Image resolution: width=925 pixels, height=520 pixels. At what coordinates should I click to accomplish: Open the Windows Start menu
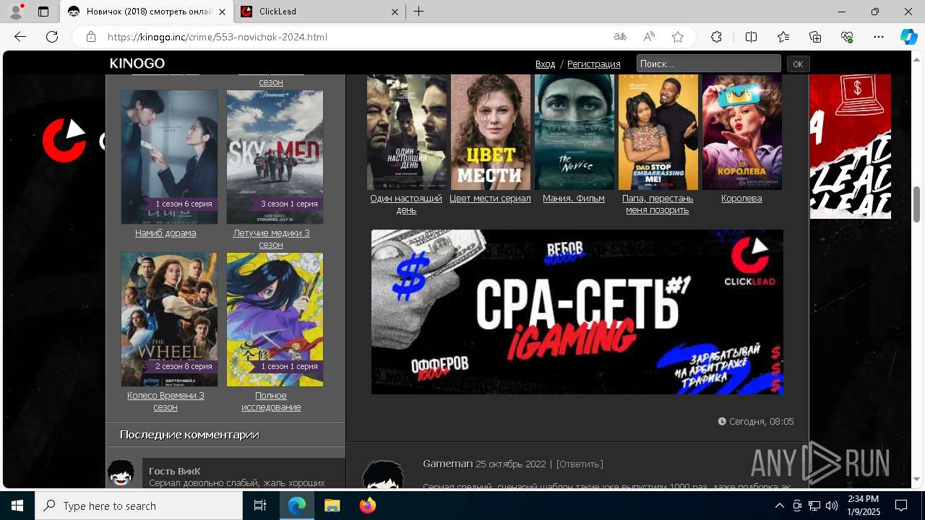17,506
